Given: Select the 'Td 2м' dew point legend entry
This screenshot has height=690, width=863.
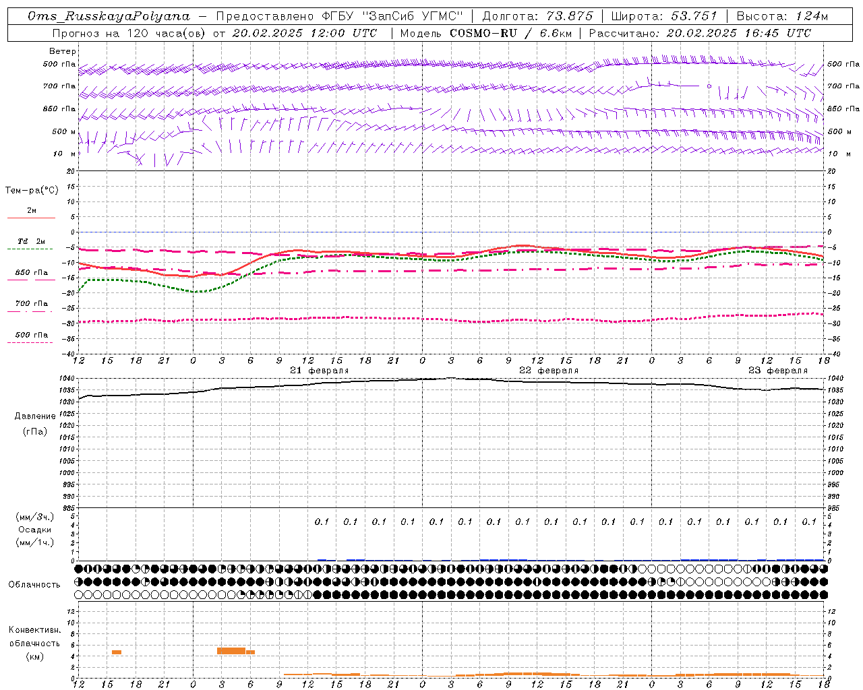Looking at the screenshot, I should tap(32, 241).
